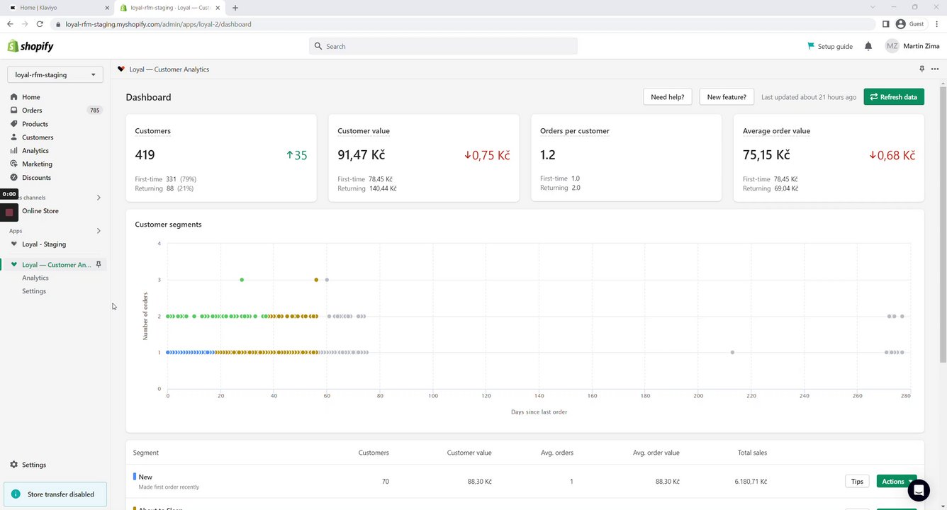
Task: Open Customers in the sidebar
Action: pyautogui.click(x=38, y=137)
